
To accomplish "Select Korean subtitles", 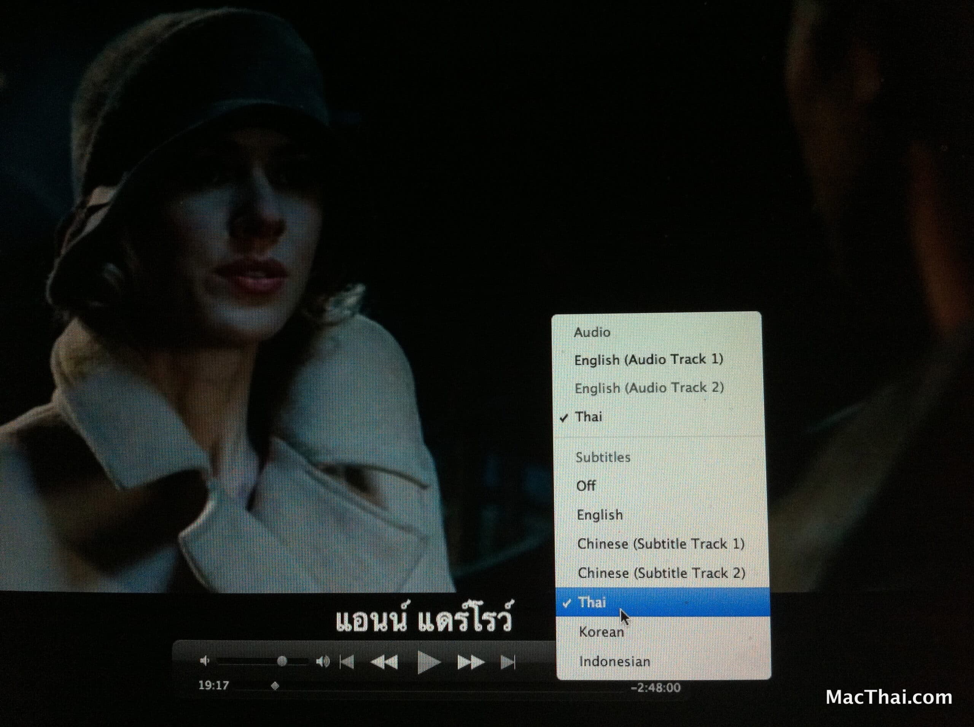I will pos(663,632).
